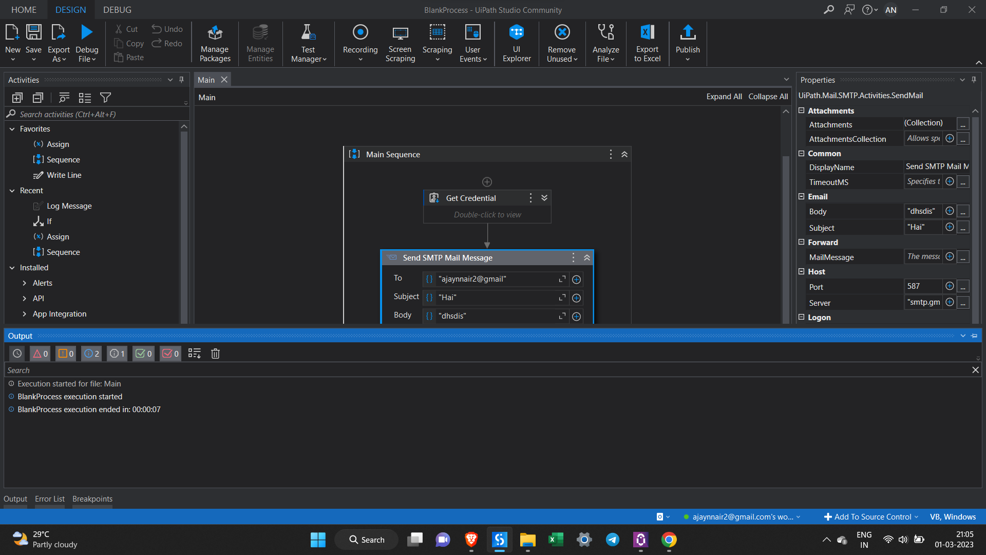This screenshot has width=986, height=555.
Task: Click Windows Start button
Action: point(318,540)
